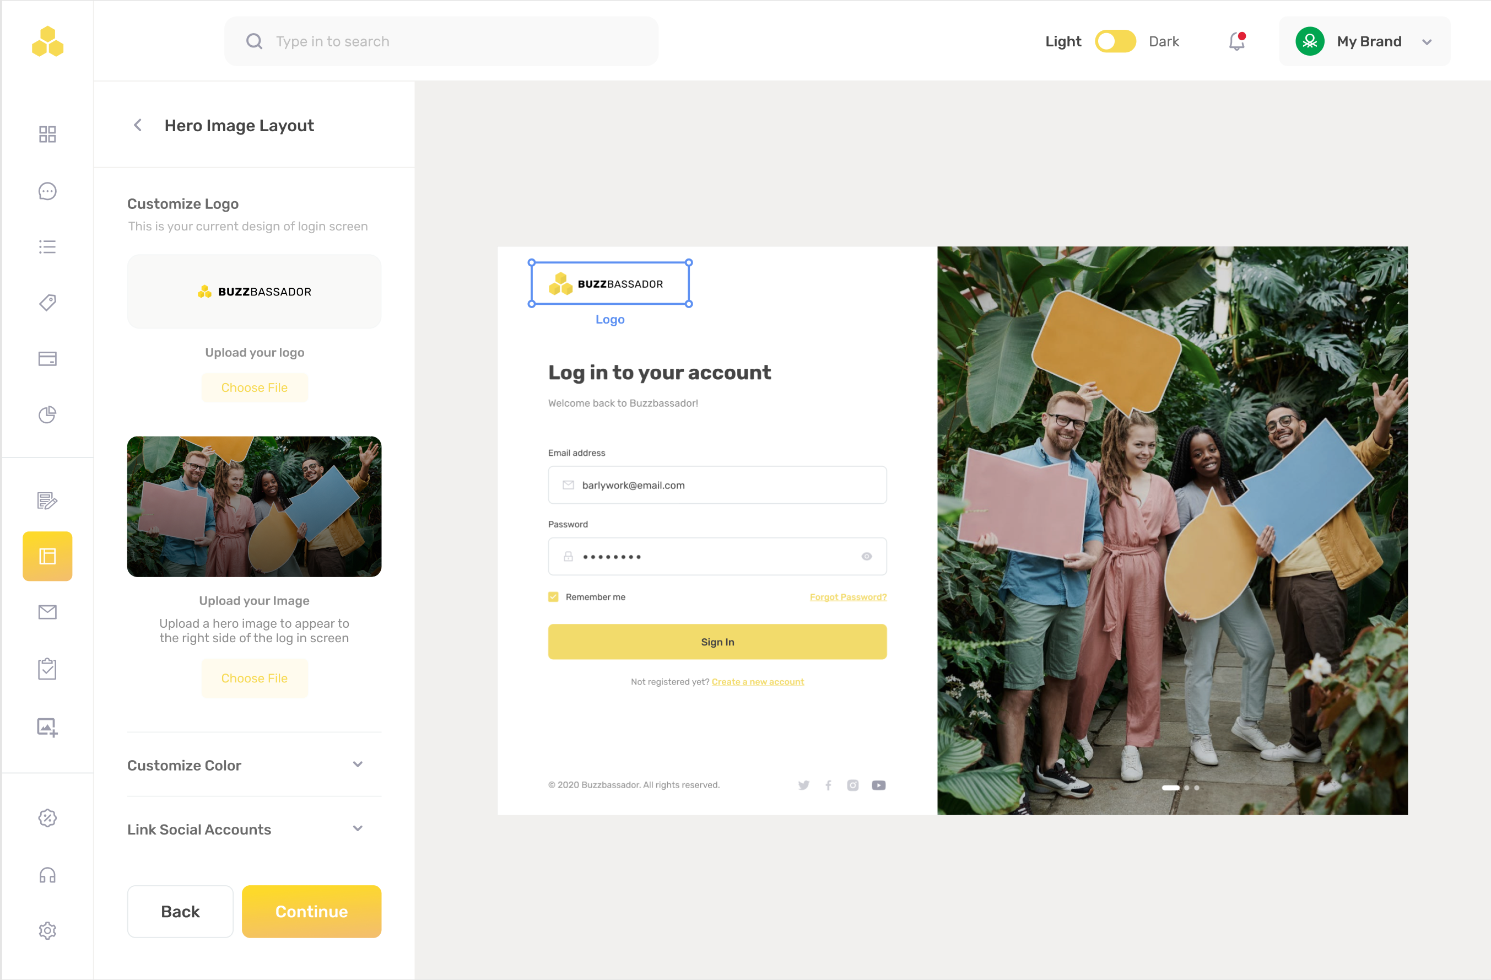Screen dimensions: 1491x980
Task: Open the add image icon in sidebar
Action: 47,728
